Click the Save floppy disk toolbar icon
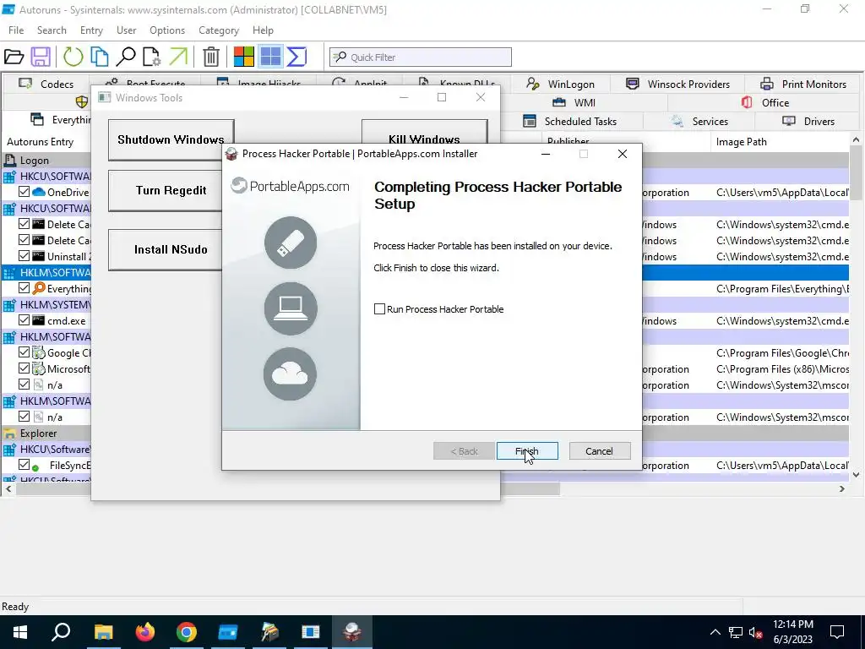This screenshot has height=649, width=865. click(41, 57)
